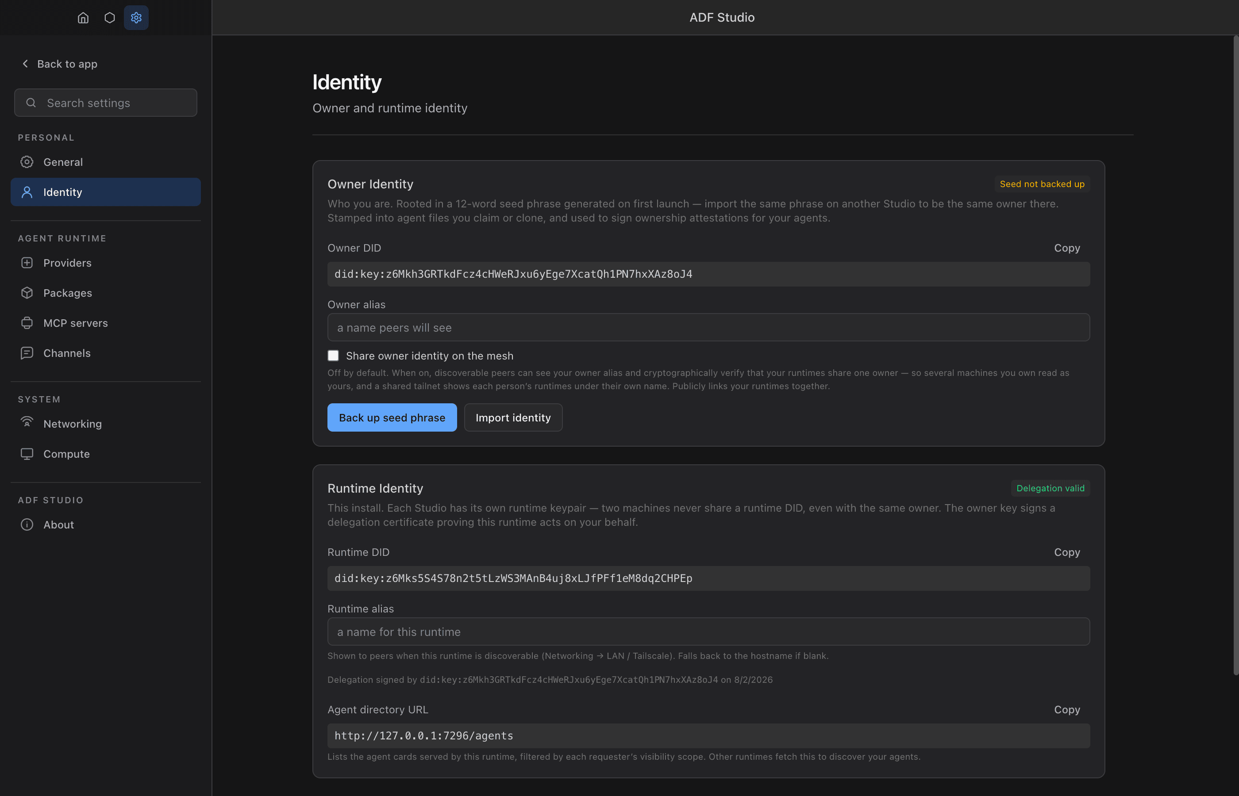The image size is (1239, 796).
Task: Click the http://127.0.0.1:7296/agents URL text
Action: (x=423, y=735)
